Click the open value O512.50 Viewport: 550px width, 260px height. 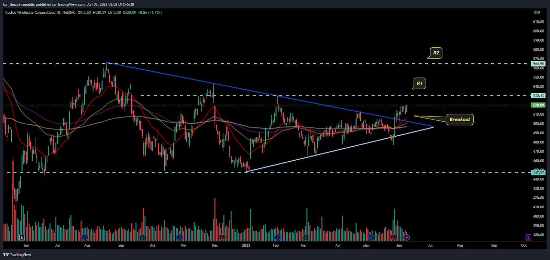pos(84,13)
